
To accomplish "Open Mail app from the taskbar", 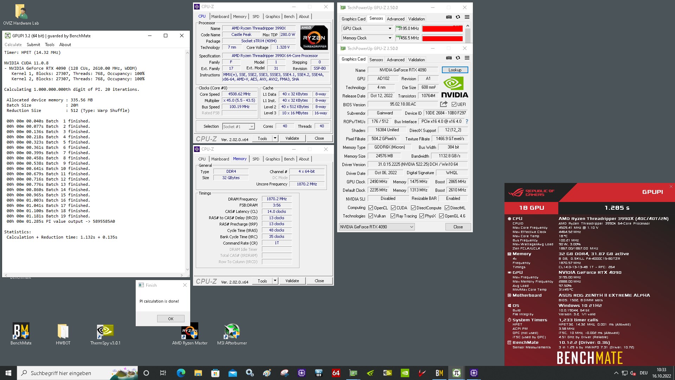I will (x=232, y=373).
